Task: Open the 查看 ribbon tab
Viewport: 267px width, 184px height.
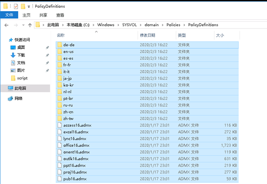Action: tap(60, 15)
